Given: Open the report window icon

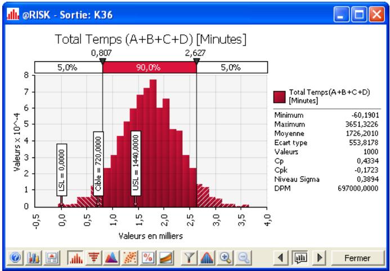Looking at the screenshot, I should tap(52, 258).
